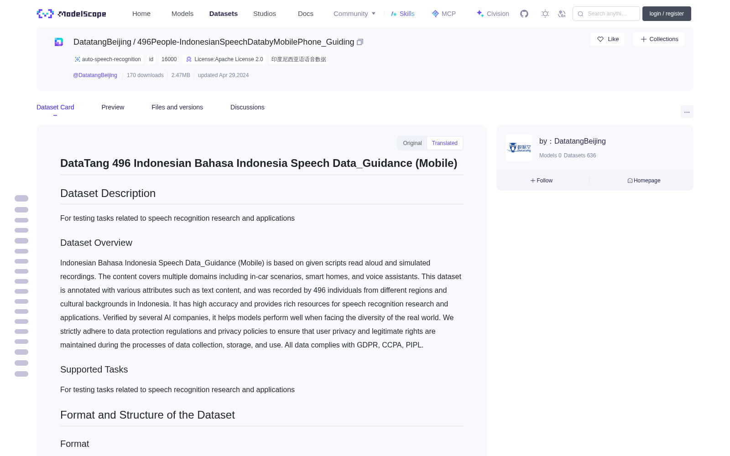
Task: Click by: DatatangBeijing publisher name
Action: click(573, 141)
